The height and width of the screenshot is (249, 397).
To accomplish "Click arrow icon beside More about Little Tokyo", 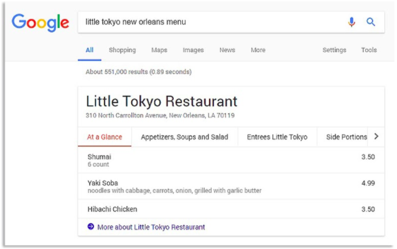I will (91, 226).
